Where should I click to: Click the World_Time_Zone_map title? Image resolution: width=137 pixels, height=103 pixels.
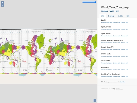coord(115,7)
